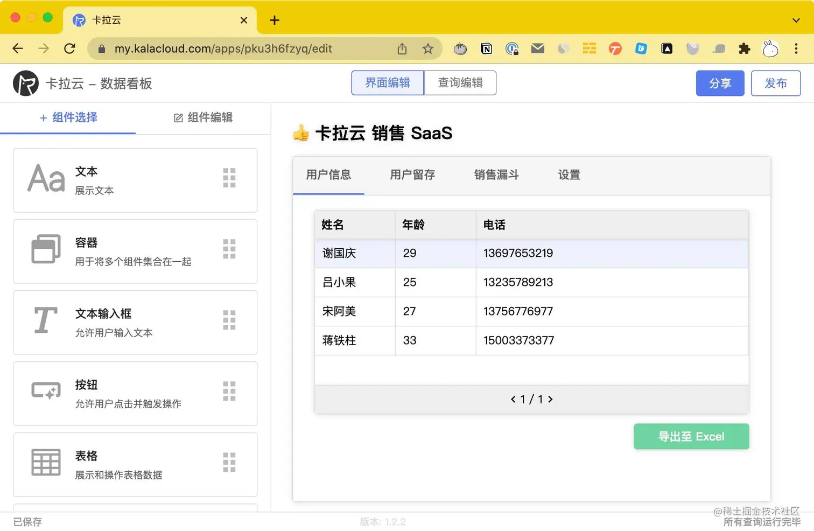
Task: Click the blue 分享 button
Action: [720, 83]
